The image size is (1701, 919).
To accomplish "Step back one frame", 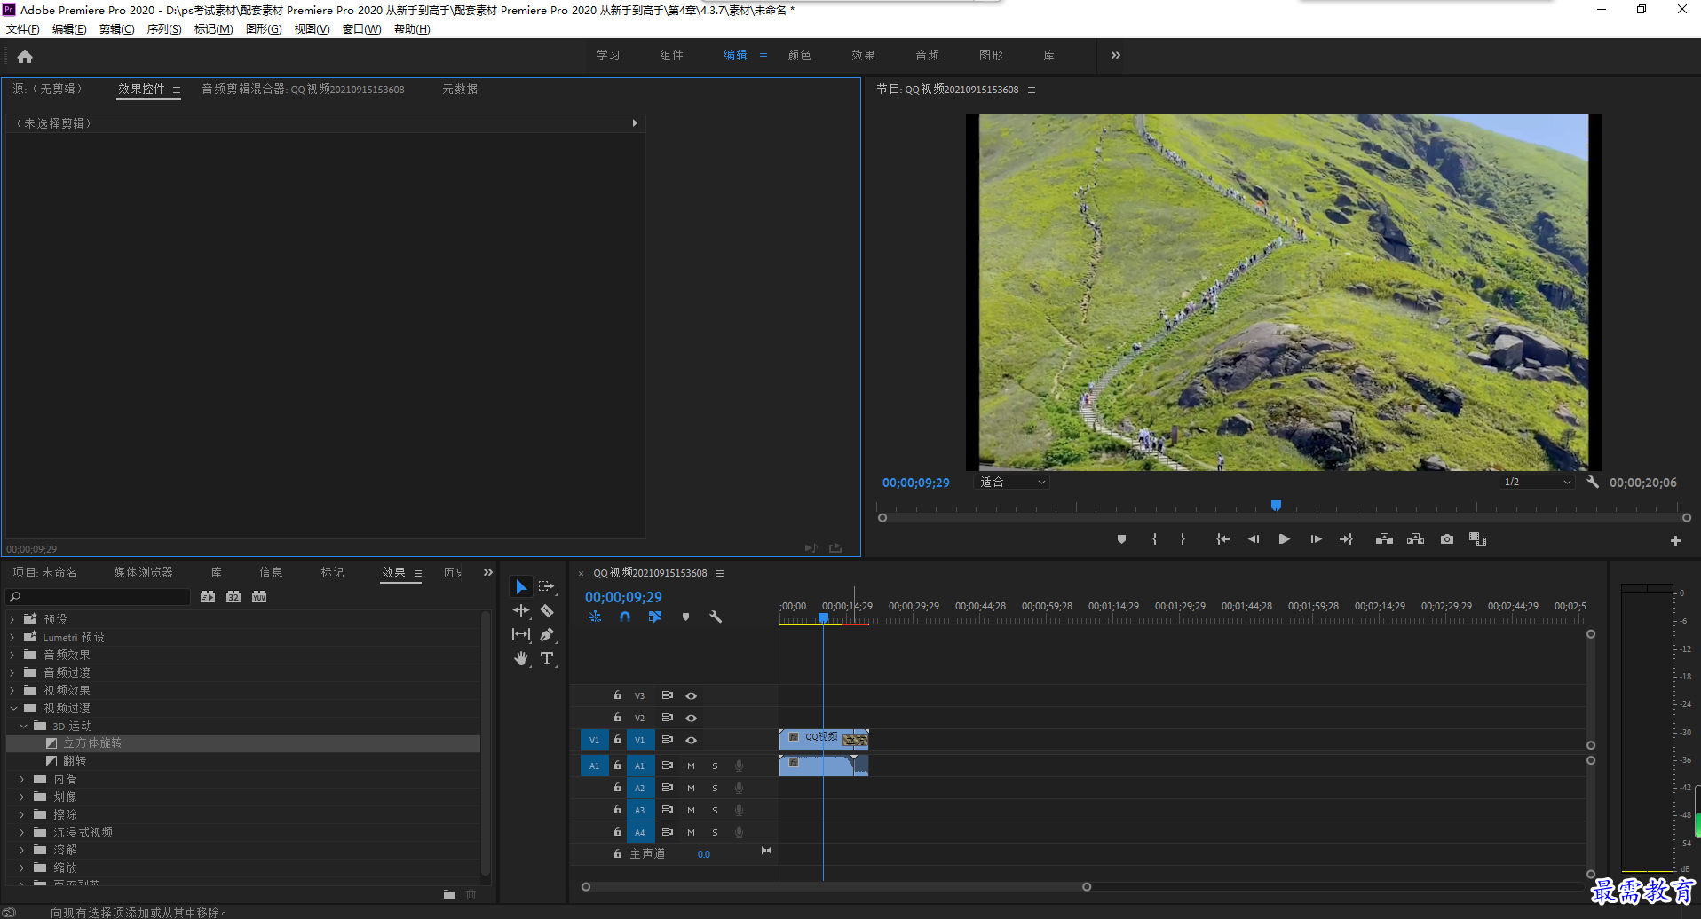I will tap(1254, 539).
